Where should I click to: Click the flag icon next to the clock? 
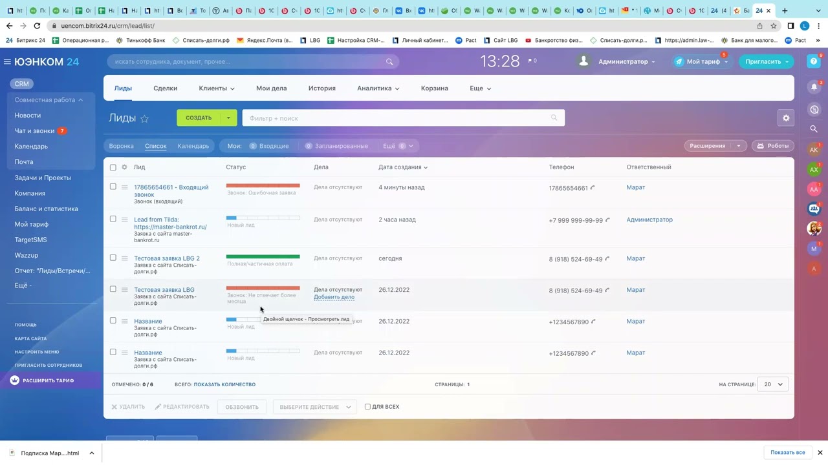(x=530, y=61)
